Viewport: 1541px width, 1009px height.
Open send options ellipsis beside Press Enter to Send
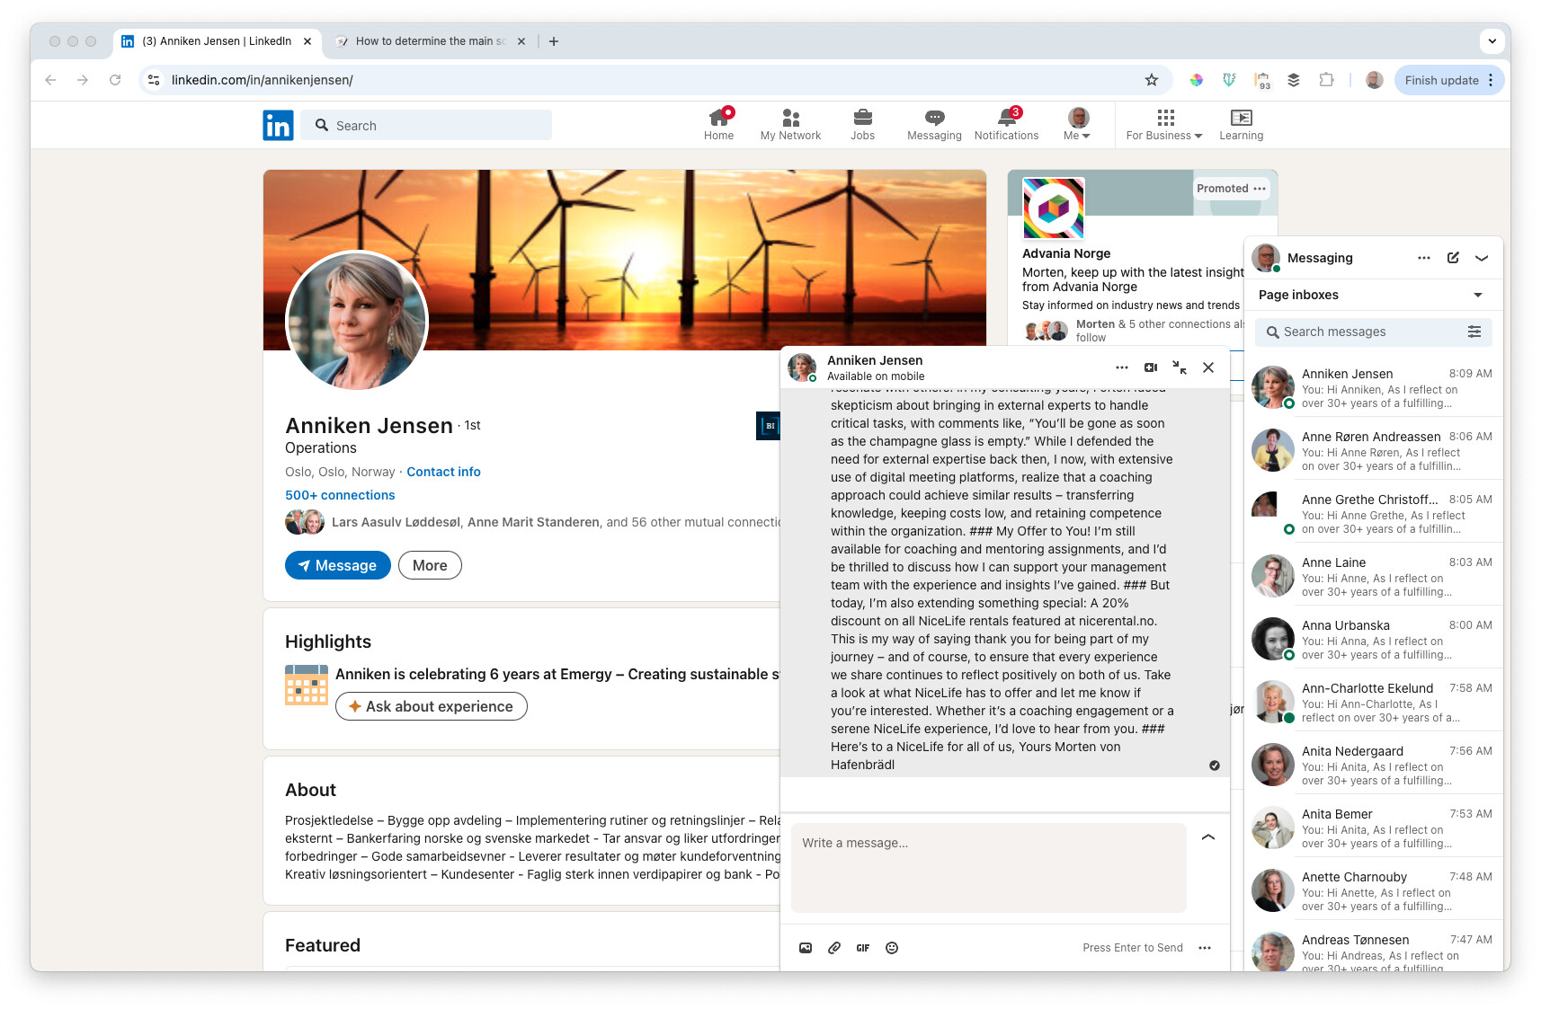(1205, 948)
